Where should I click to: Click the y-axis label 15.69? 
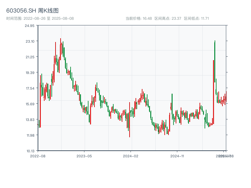30,104
